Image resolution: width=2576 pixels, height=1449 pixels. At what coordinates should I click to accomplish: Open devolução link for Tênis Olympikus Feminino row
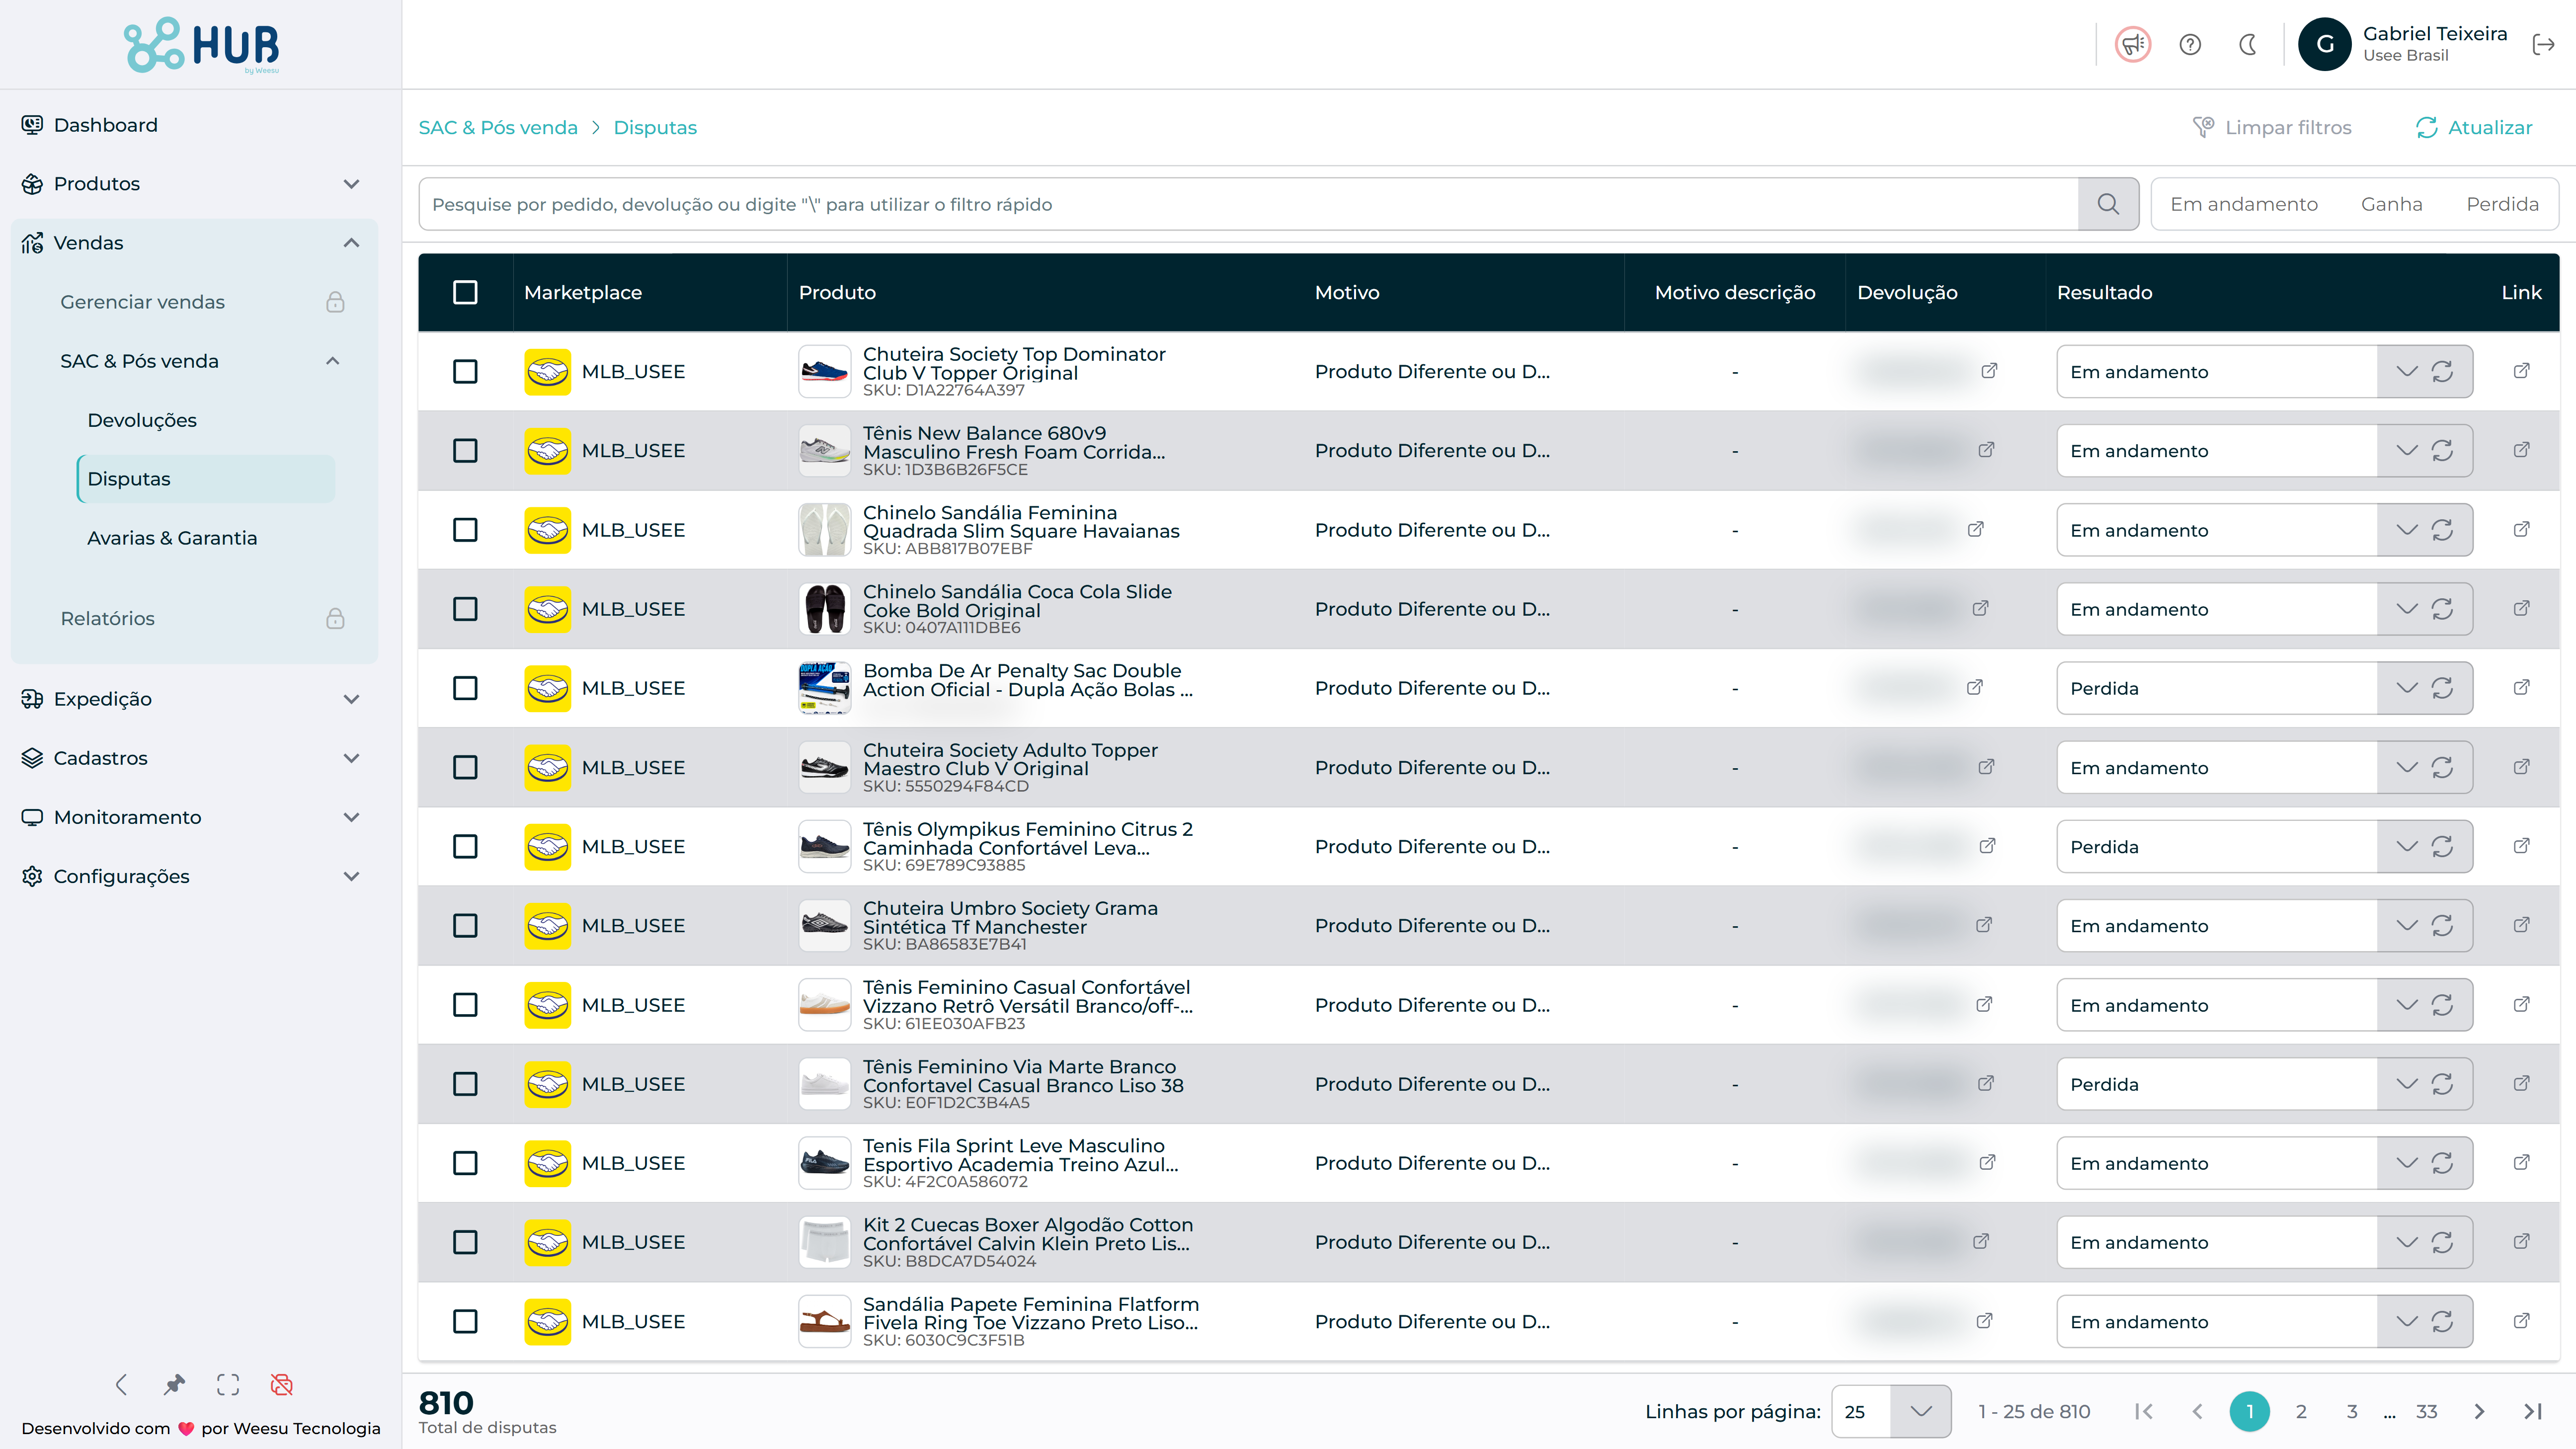[1987, 846]
